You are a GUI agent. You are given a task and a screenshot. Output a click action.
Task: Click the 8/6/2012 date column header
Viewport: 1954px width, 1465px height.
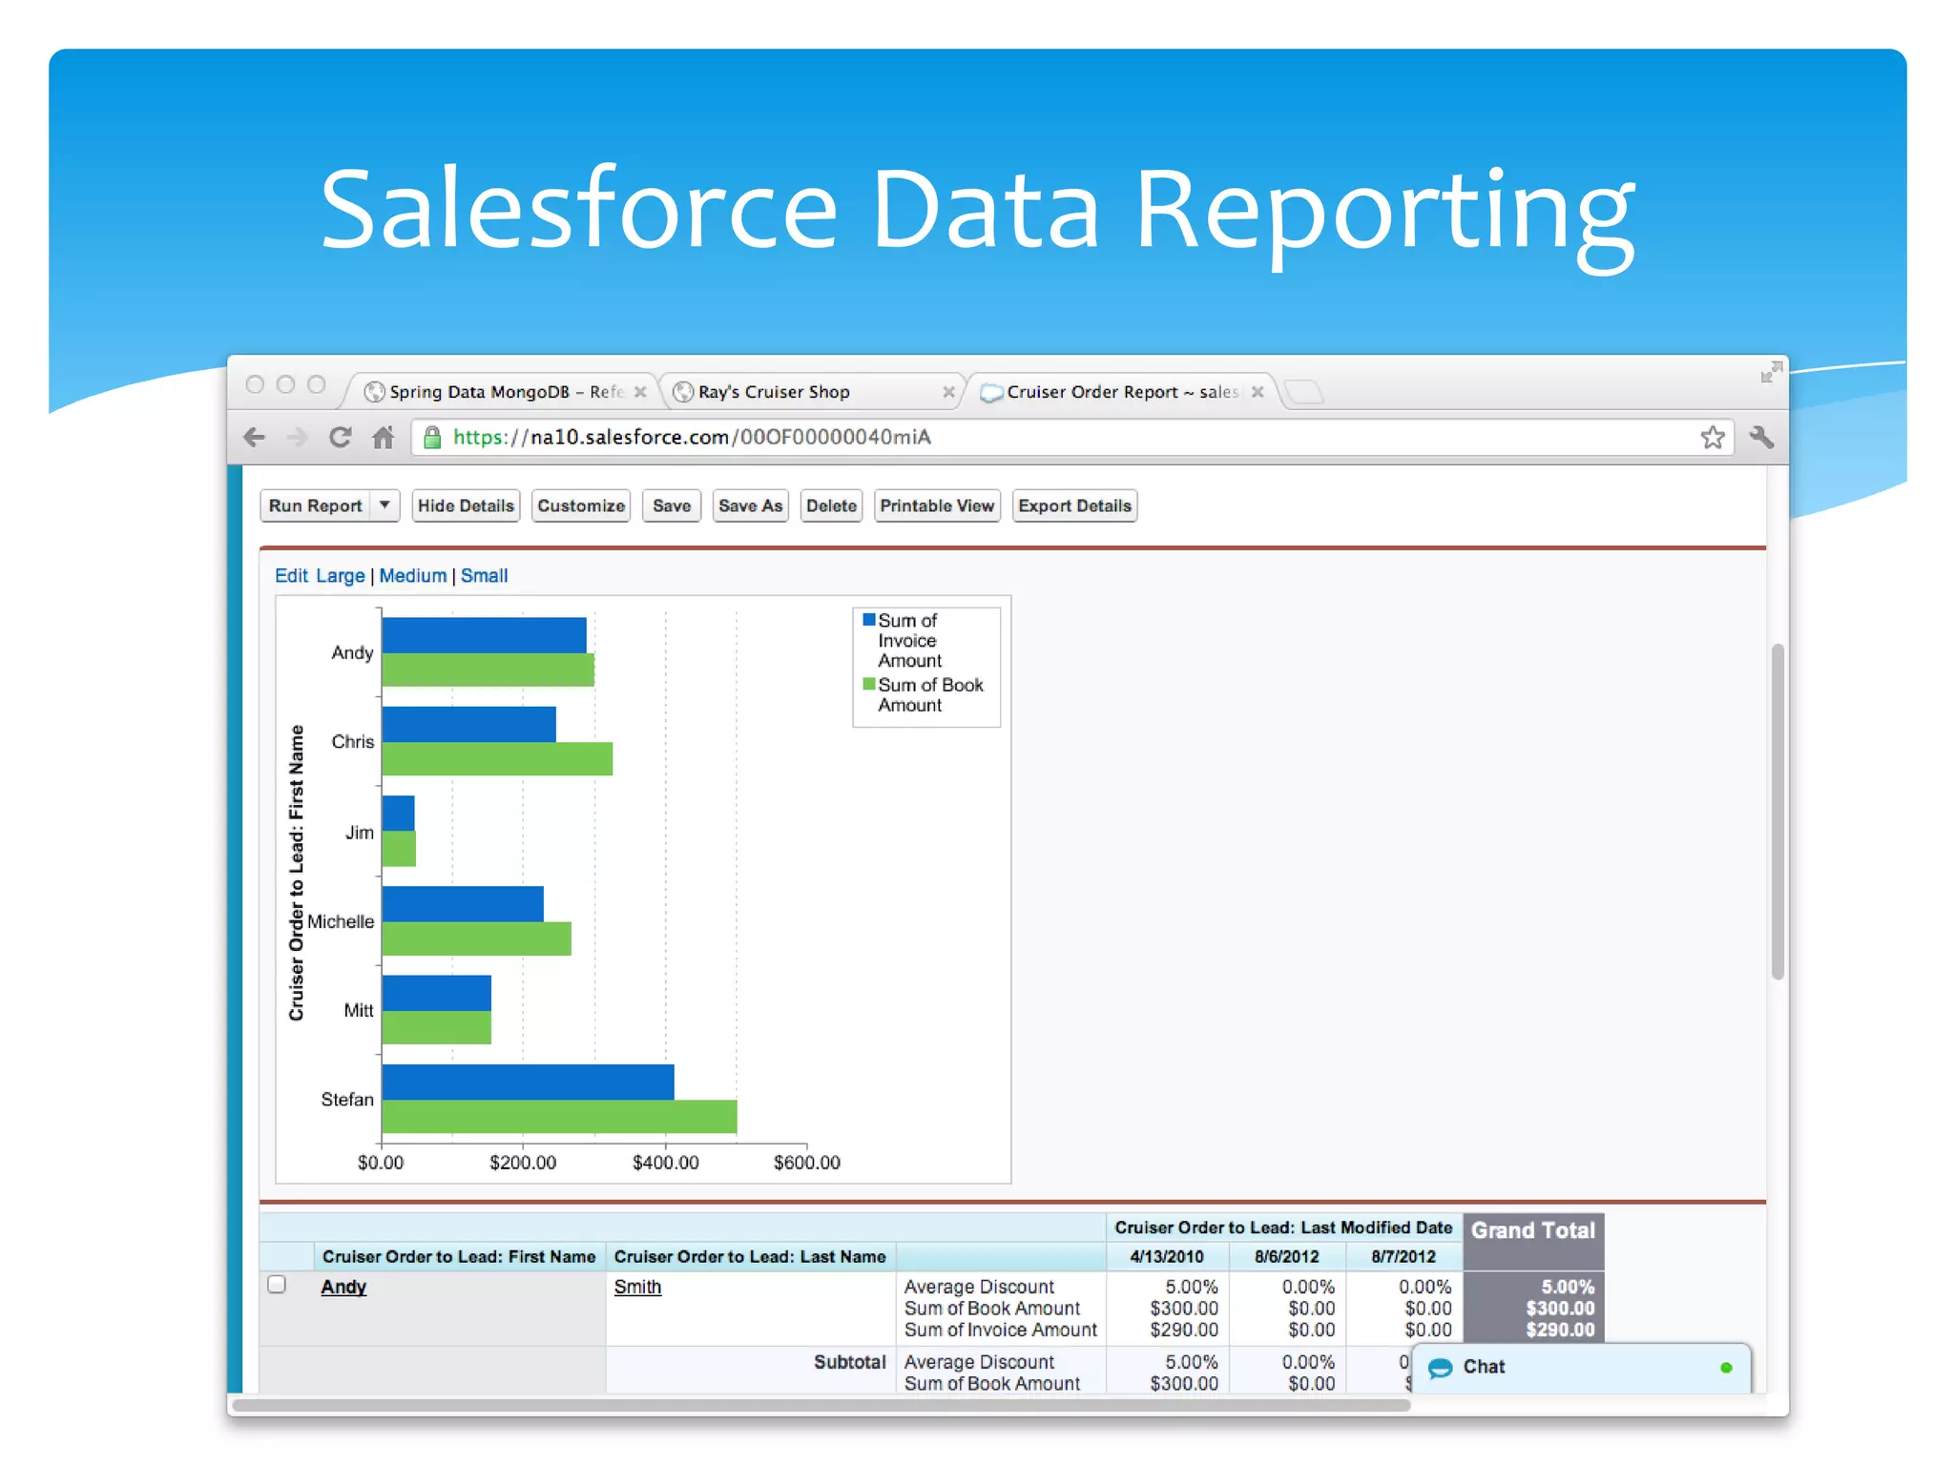pos(1287,1257)
